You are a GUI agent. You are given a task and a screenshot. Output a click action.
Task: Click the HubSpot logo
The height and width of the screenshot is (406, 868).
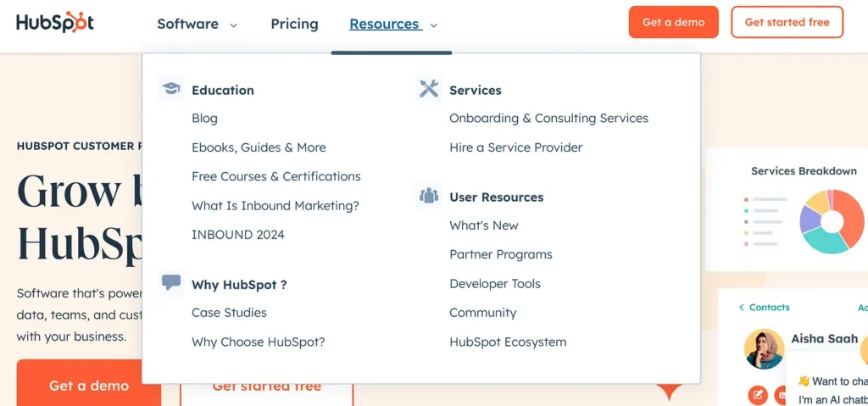55,23
